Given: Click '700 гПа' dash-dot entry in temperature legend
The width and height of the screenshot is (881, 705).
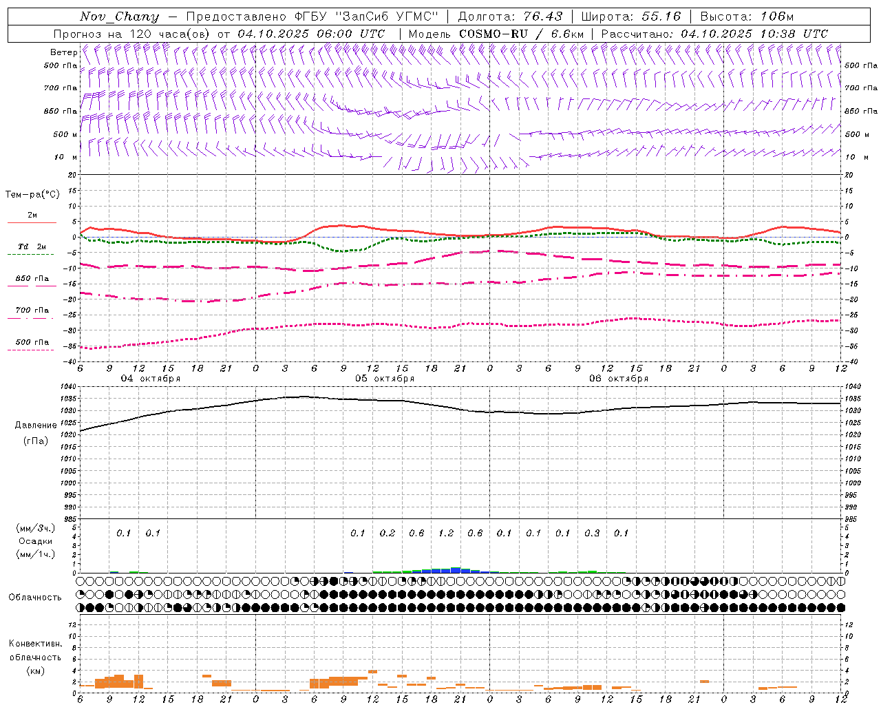Looking at the screenshot, I should coord(32,310).
